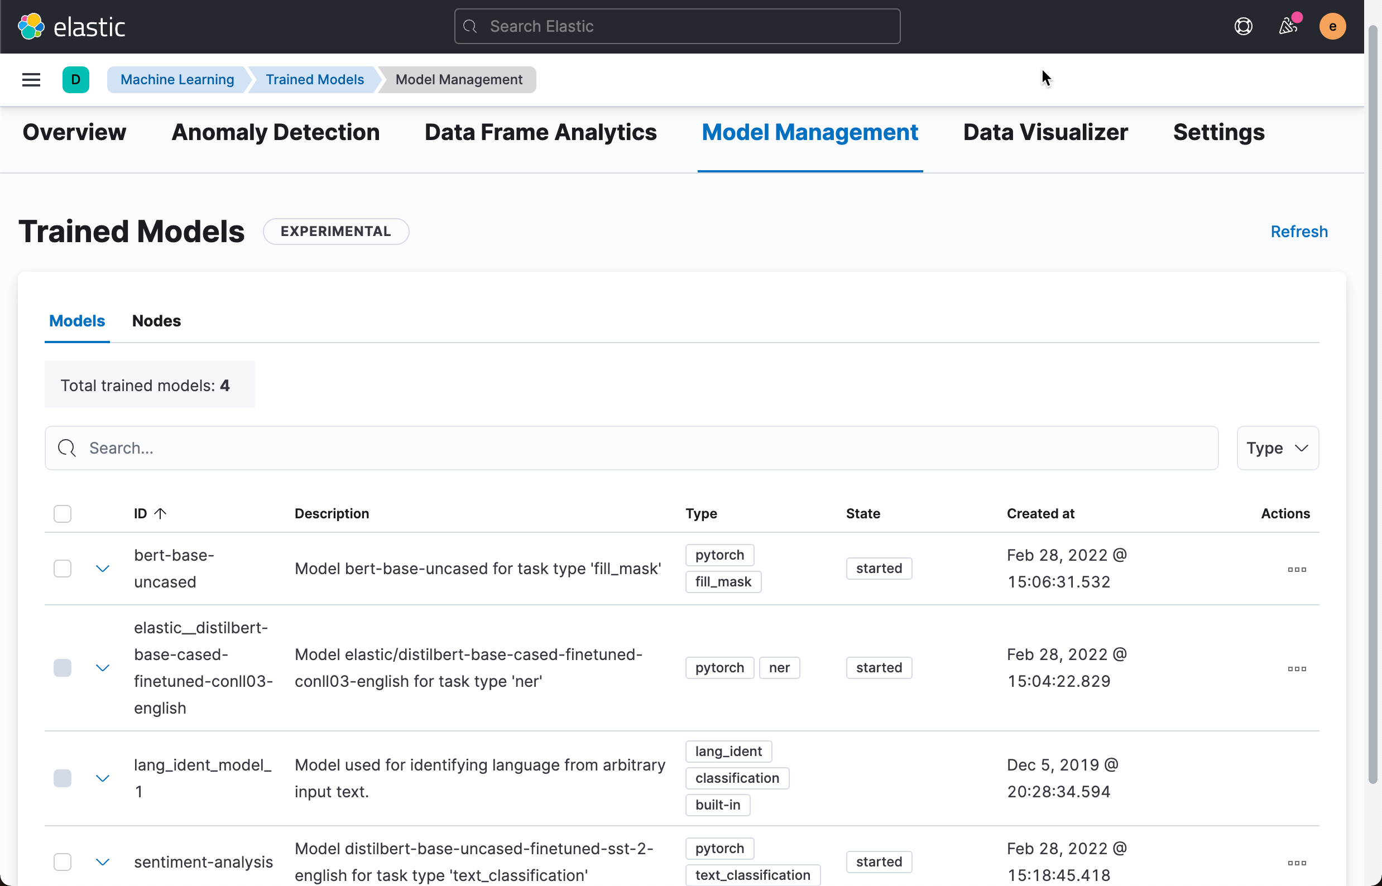1382x886 pixels.
Task: Select the sentiment-analysis row checkbox
Action: pyautogui.click(x=62, y=862)
